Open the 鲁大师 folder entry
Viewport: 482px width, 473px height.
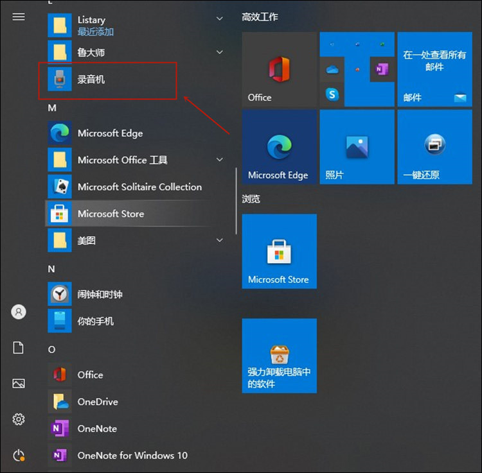[x=134, y=52]
